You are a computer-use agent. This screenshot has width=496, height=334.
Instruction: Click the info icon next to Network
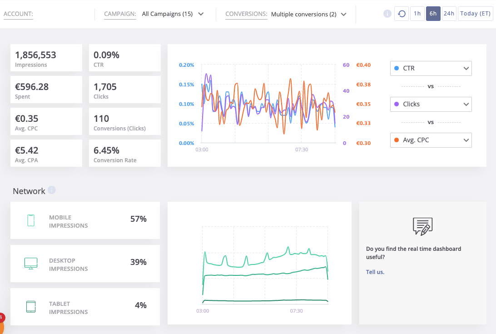coord(52,190)
